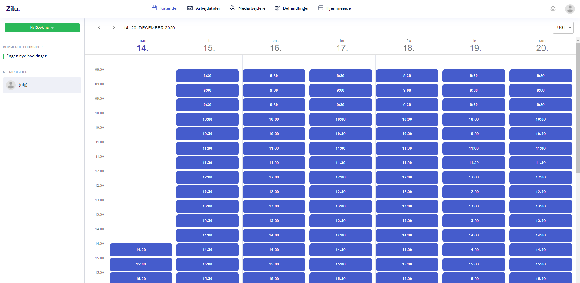
Task: Select Friday 18 day header
Action: pyautogui.click(x=409, y=46)
